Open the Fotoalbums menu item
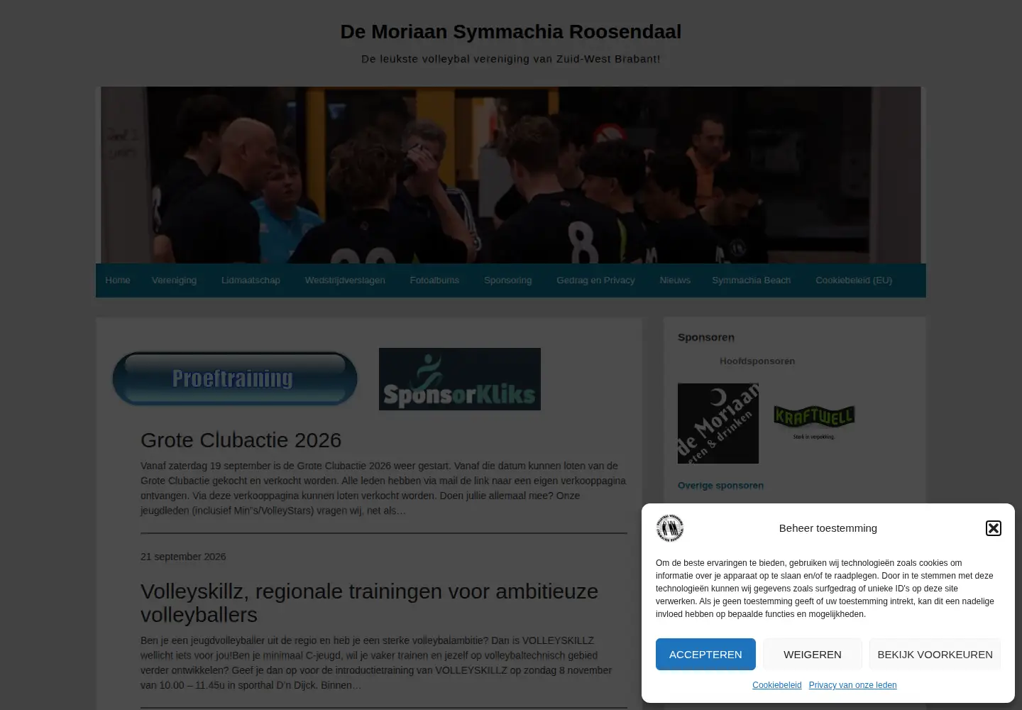This screenshot has width=1022, height=710. pos(434,280)
